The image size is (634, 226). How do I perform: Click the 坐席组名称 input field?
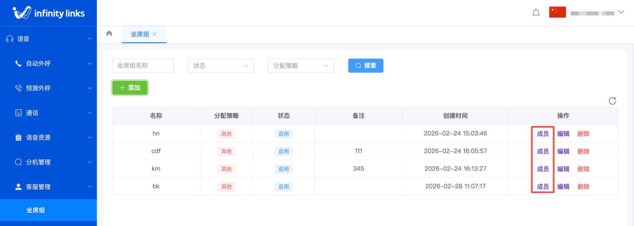pyautogui.click(x=143, y=66)
